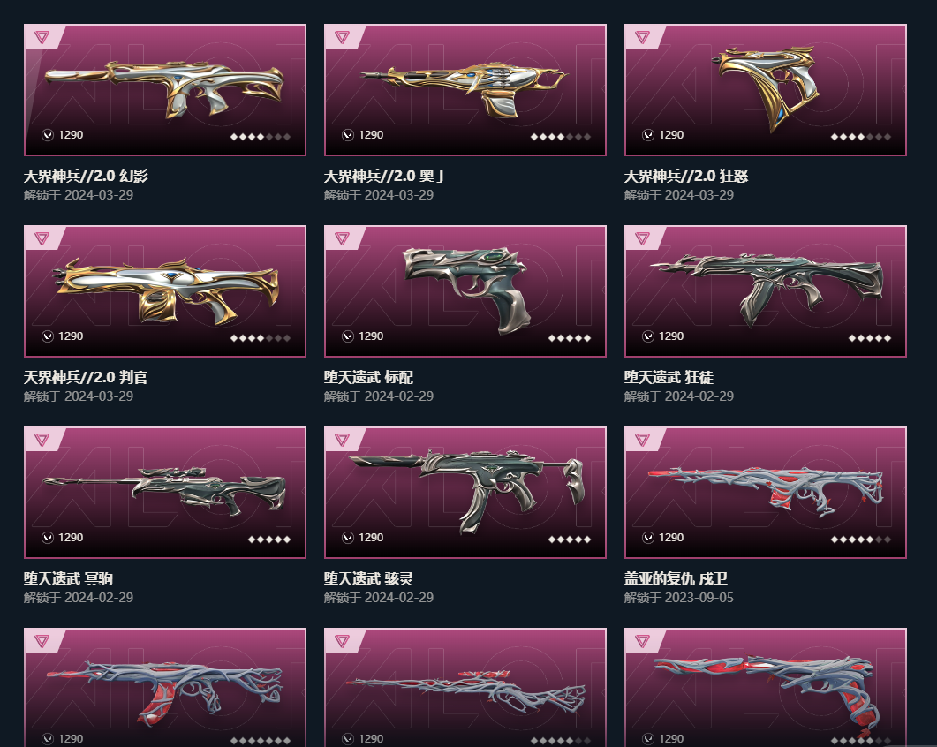Open the 天界神兵//2.0 狂怒 pistol thumbnail
937x747 pixels.
(765, 87)
